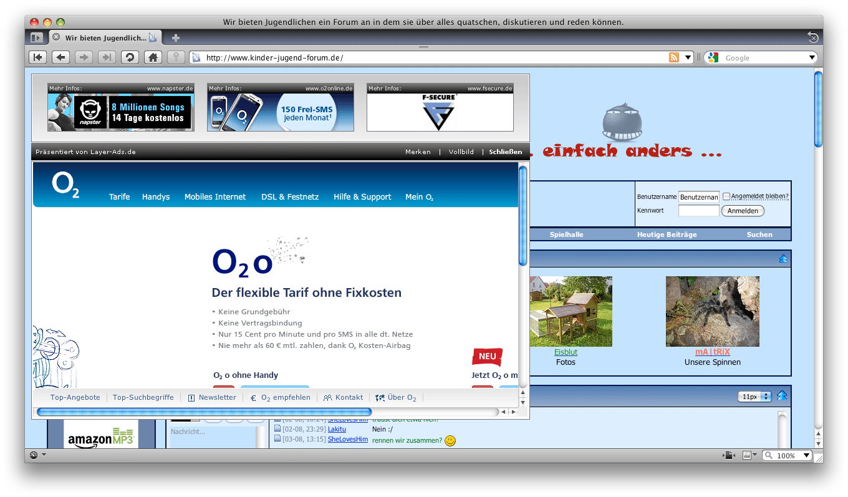Image resolution: width=848 pixels, height=497 pixels.
Task: Open the closed tabs trash icon
Action: tap(812, 37)
